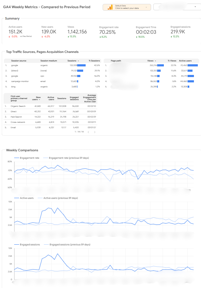Screen dimensions: 201x288
Task: Click the -3.0% change indicator under Active users
Action: [x=13, y=37]
